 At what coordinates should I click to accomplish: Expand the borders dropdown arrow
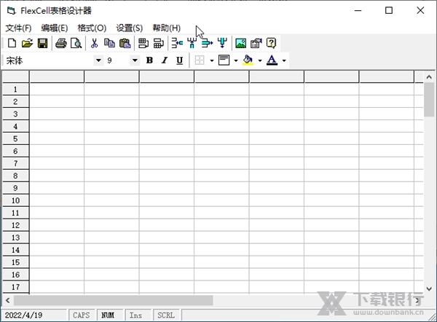click(212, 60)
